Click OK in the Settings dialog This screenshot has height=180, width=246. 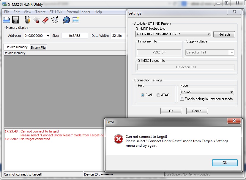click(171, 111)
